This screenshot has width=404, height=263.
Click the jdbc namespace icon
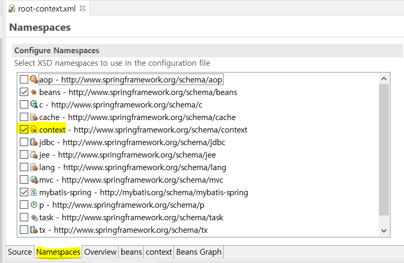(x=34, y=142)
